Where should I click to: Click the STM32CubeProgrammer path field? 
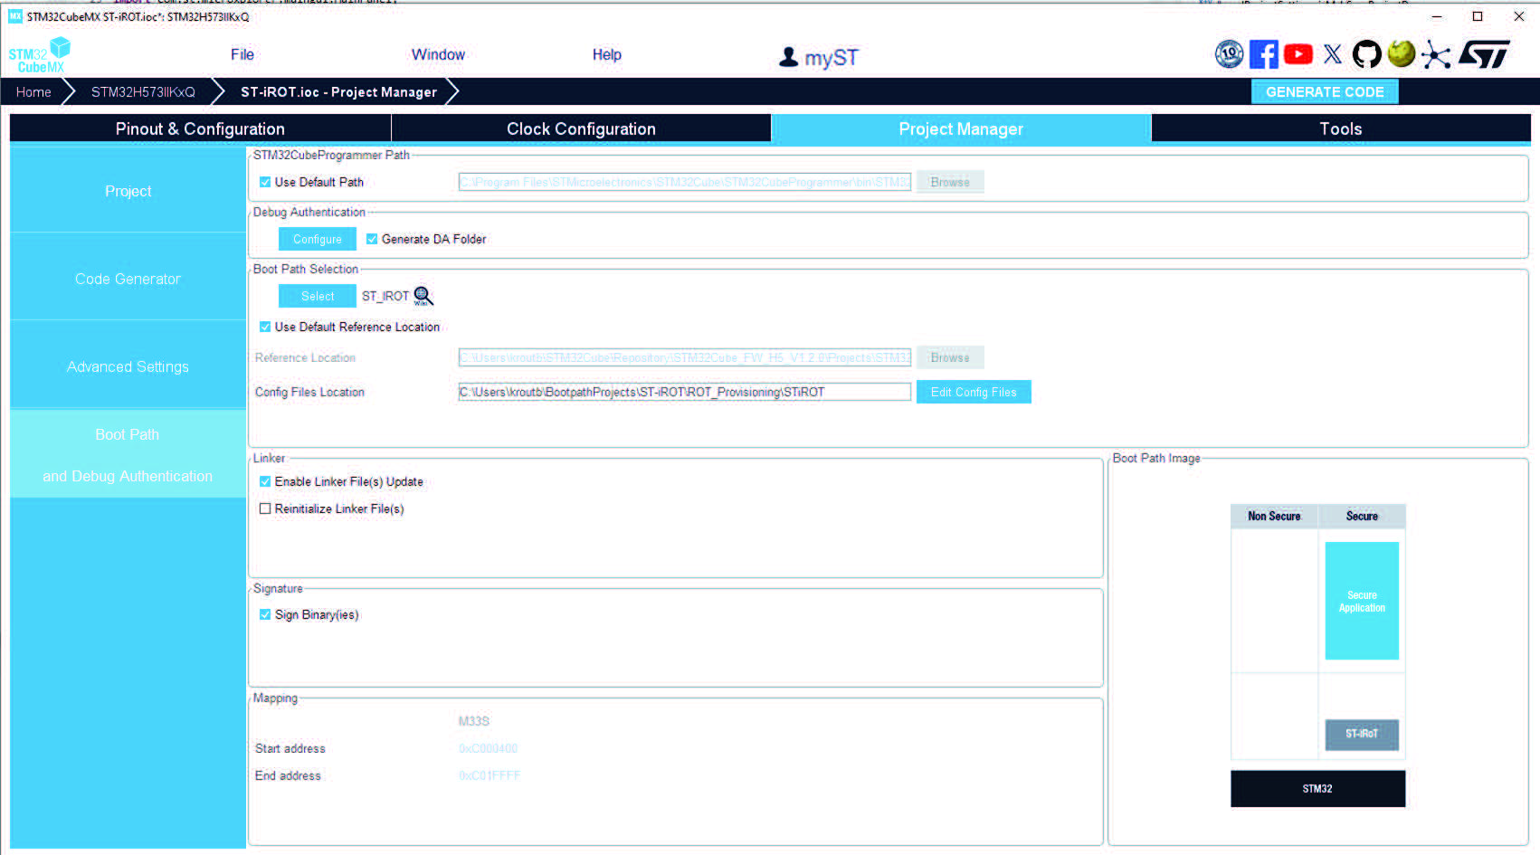click(684, 182)
